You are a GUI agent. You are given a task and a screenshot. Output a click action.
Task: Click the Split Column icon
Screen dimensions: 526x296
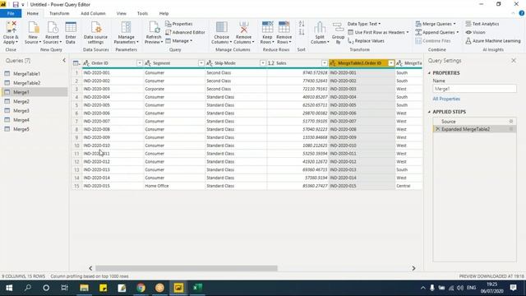[320, 27]
